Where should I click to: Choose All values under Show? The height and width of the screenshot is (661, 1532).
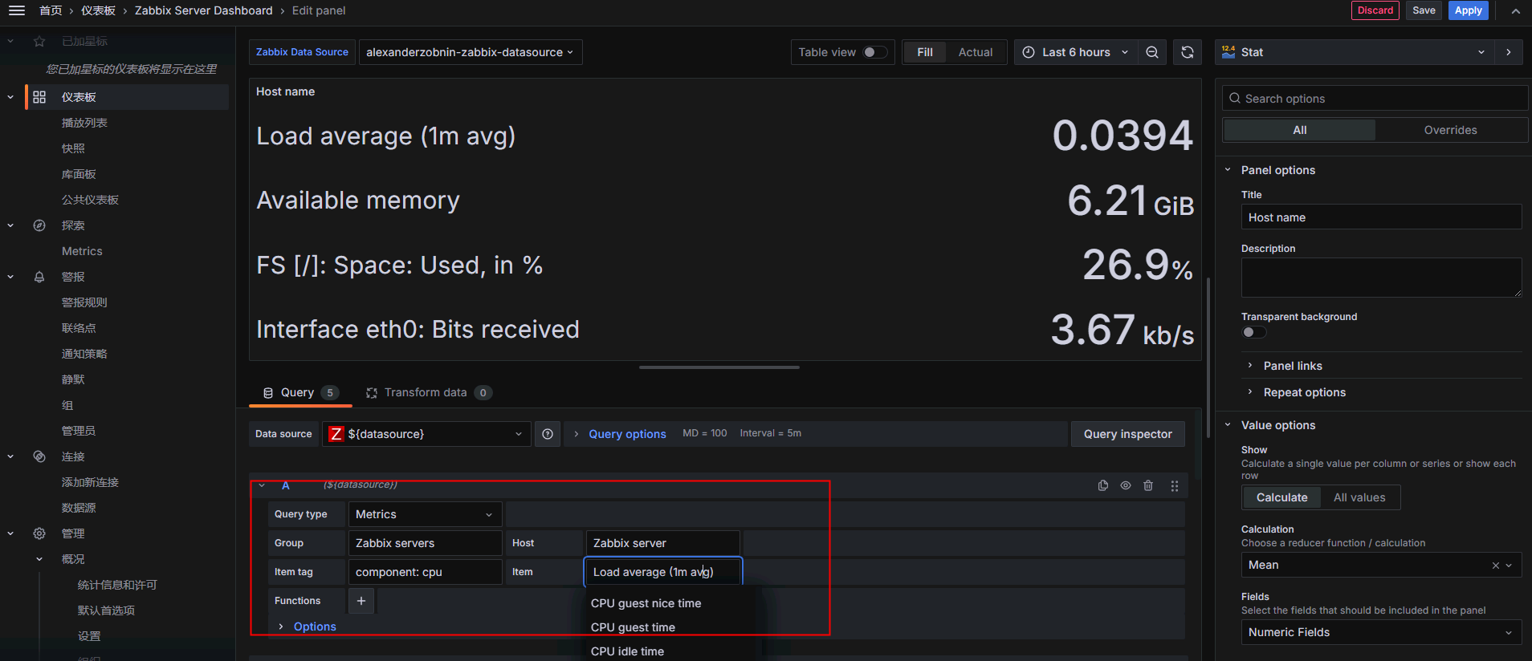[1359, 497]
